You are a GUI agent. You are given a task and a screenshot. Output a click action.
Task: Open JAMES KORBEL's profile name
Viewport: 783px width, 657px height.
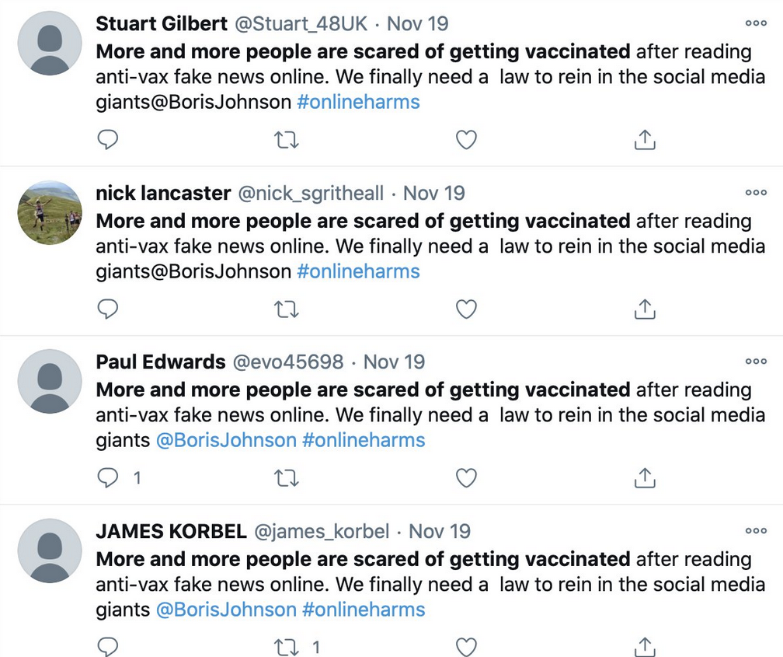(x=171, y=532)
